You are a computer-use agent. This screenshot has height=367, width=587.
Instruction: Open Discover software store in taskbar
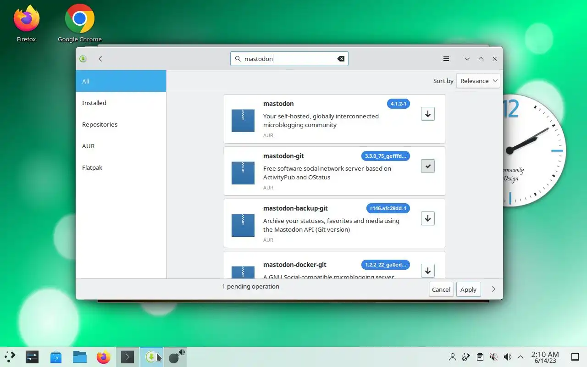(56, 357)
